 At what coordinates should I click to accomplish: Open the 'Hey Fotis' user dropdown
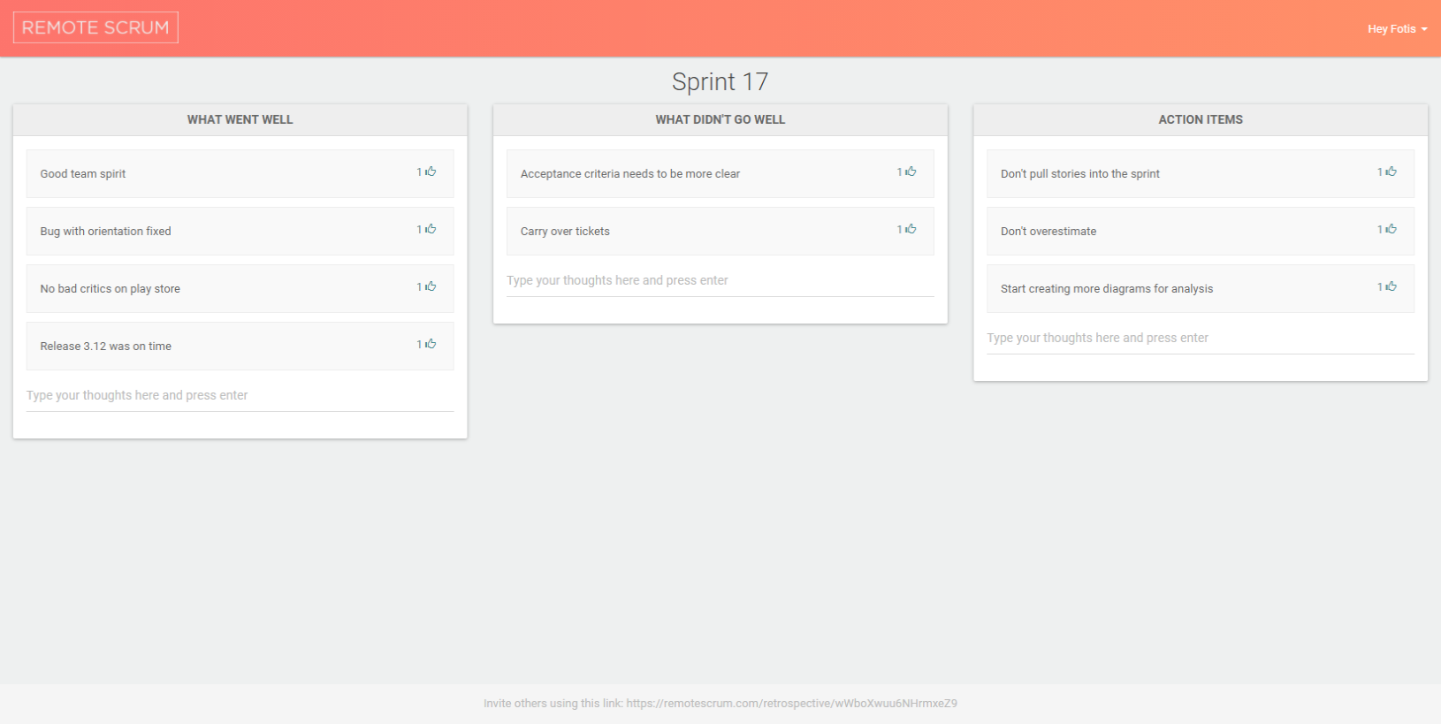(1397, 29)
